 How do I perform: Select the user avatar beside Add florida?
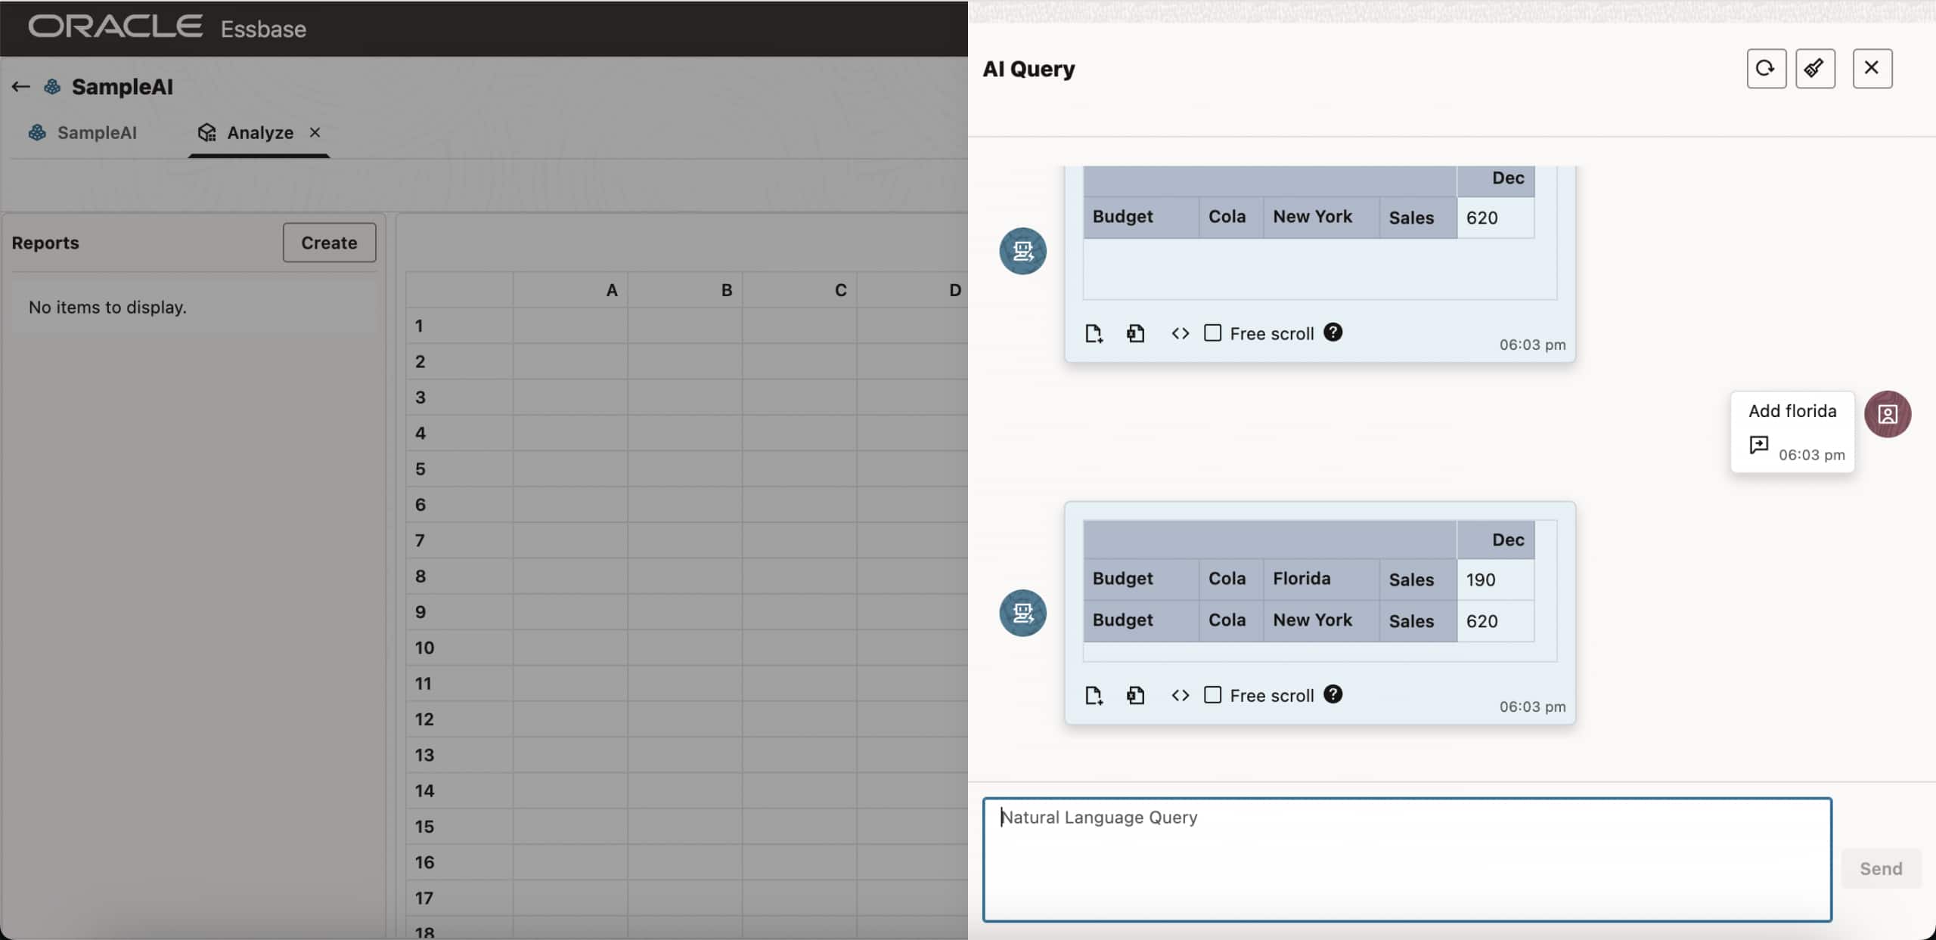pos(1888,414)
